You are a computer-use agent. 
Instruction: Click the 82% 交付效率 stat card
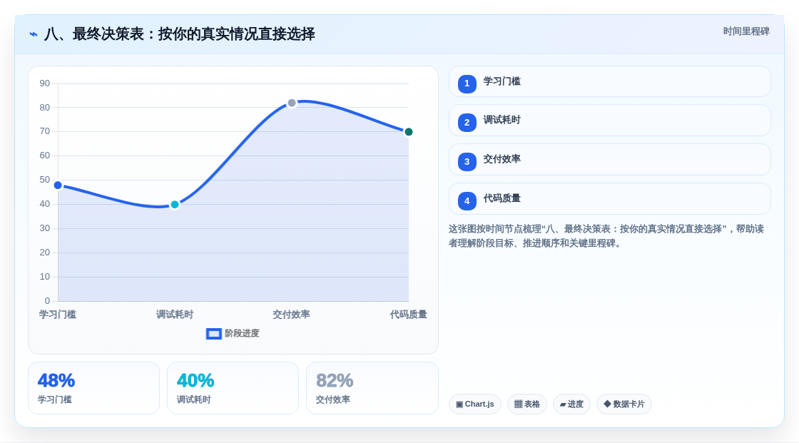click(372, 388)
